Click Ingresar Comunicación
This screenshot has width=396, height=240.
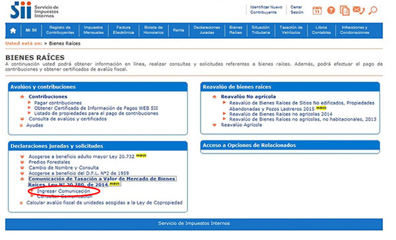pyautogui.click(x=63, y=191)
